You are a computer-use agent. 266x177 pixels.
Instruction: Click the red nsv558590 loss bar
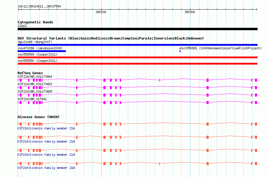point(137,64)
